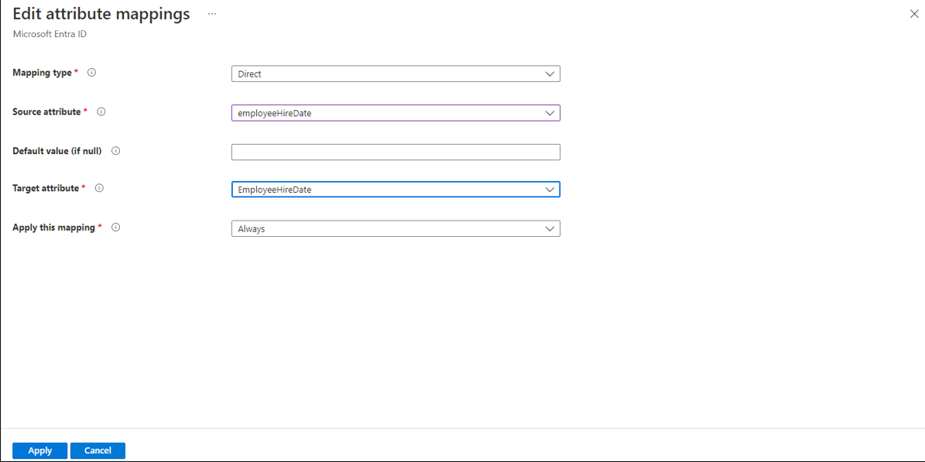Image resolution: width=925 pixels, height=462 pixels.
Task: Close the Edit attribute mappings pane
Action: pyautogui.click(x=914, y=14)
